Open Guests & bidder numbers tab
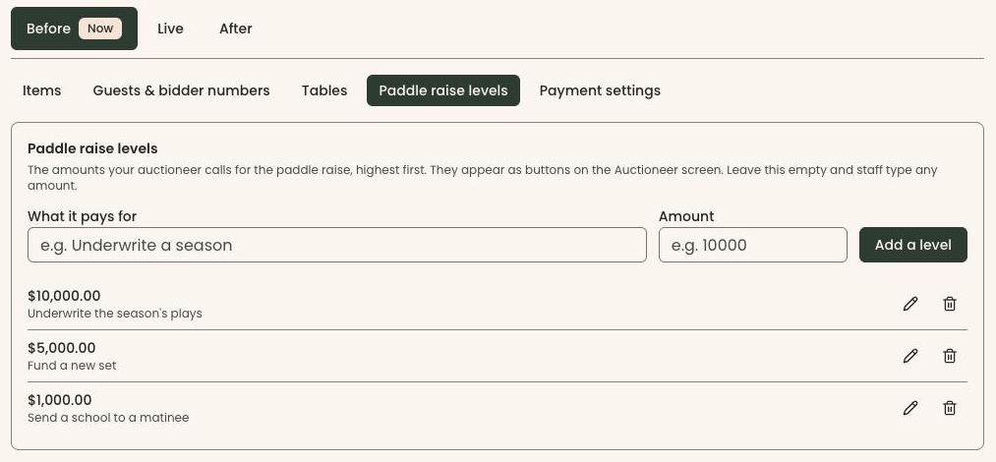The image size is (996, 462). tap(181, 90)
